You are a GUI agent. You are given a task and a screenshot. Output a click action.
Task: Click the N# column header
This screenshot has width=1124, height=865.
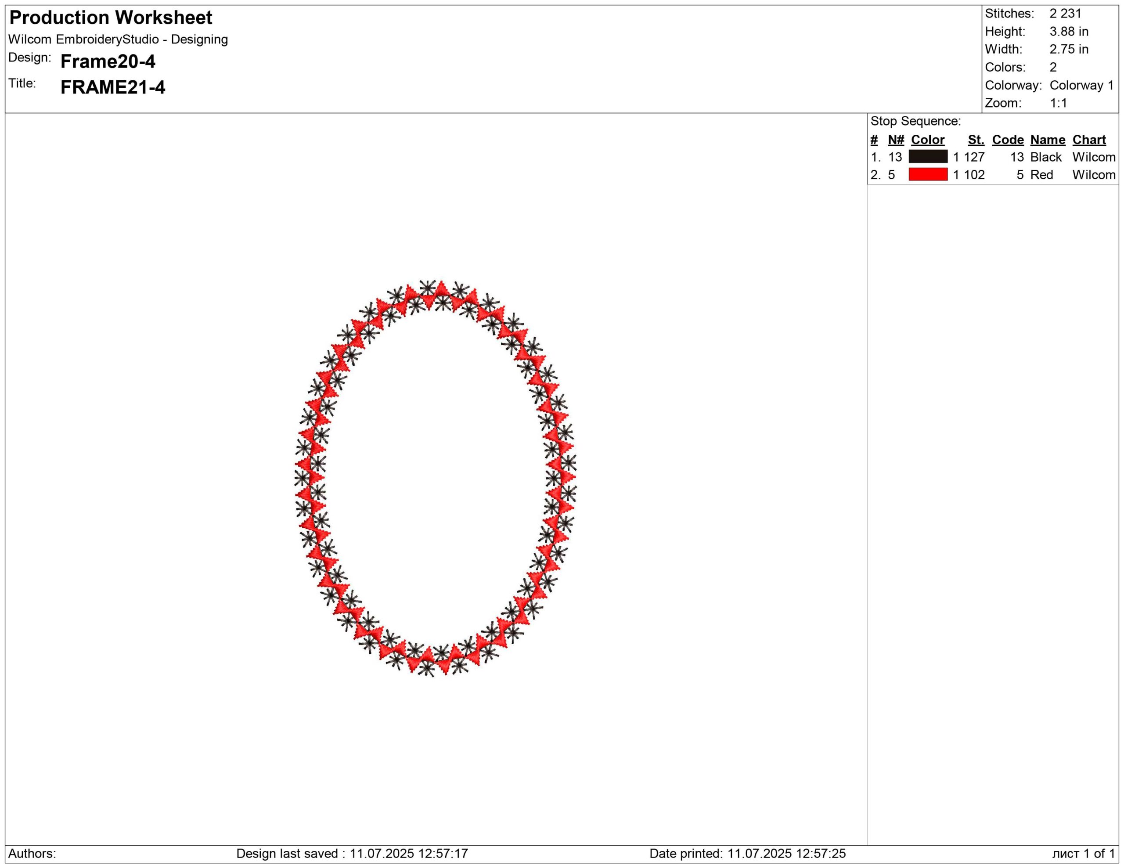point(896,140)
